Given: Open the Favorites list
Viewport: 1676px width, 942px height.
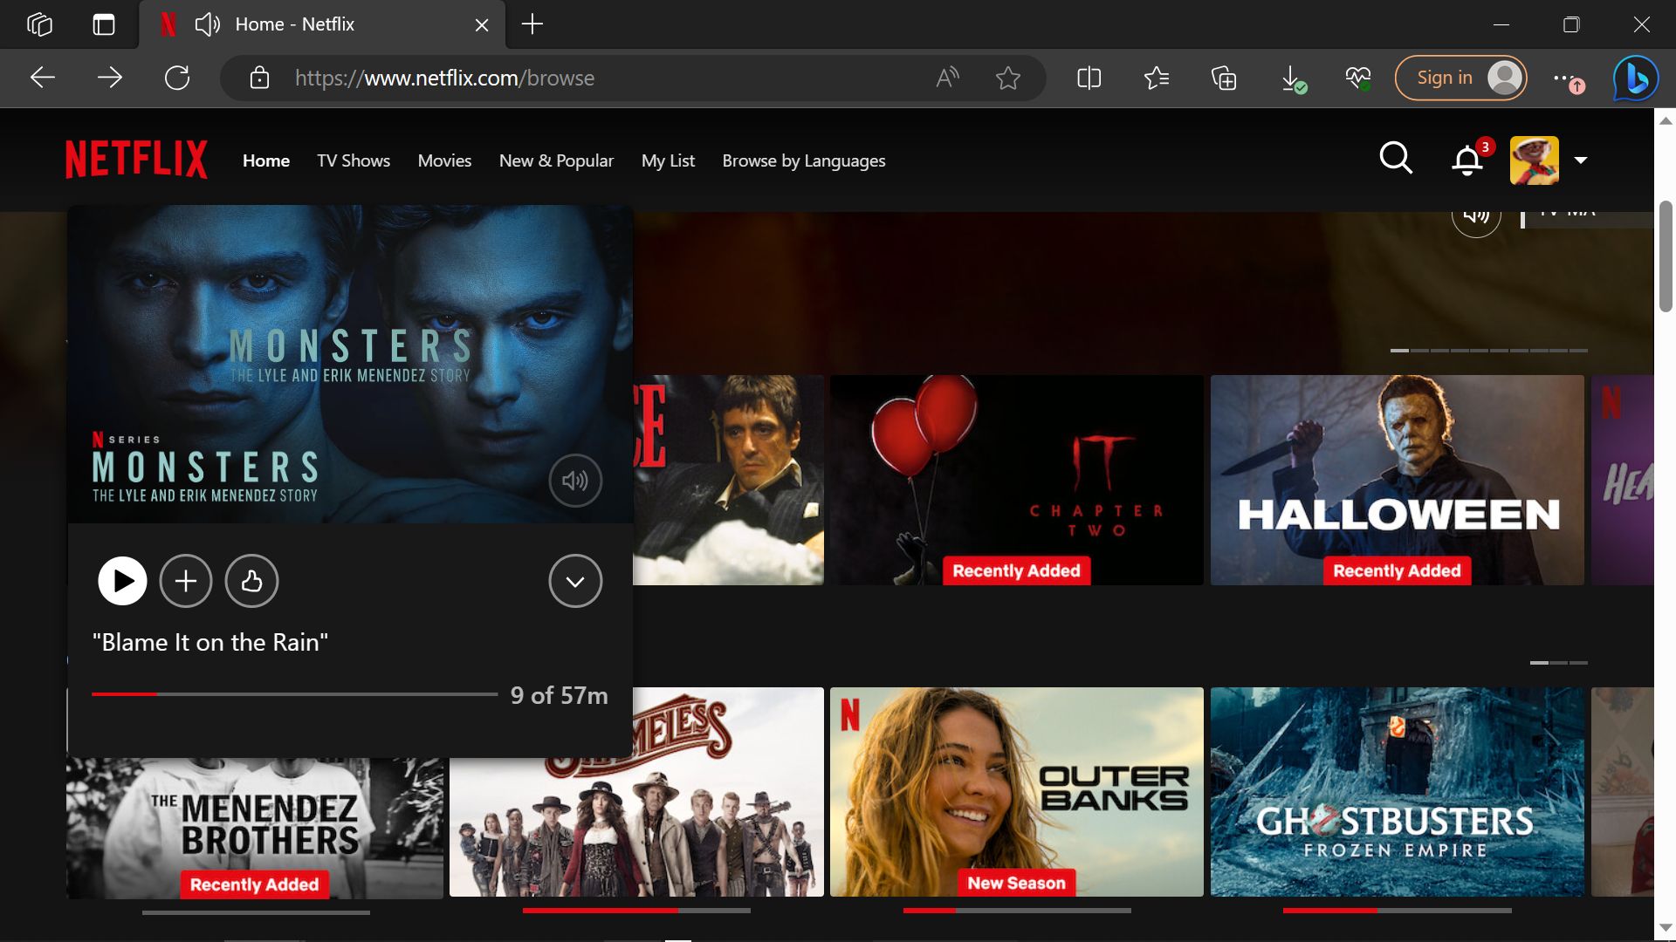Looking at the screenshot, I should (x=1157, y=78).
